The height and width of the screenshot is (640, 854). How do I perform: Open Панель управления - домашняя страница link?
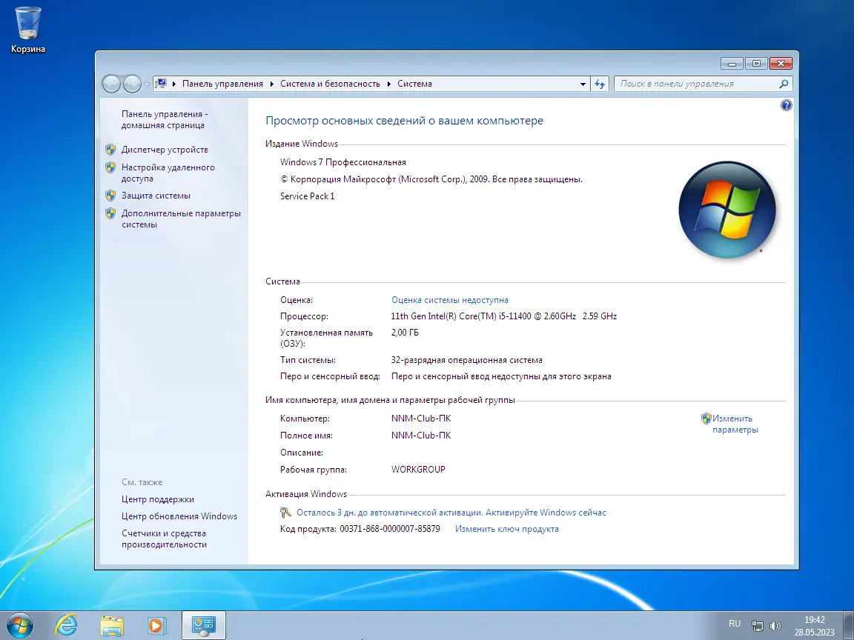[x=164, y=119]
